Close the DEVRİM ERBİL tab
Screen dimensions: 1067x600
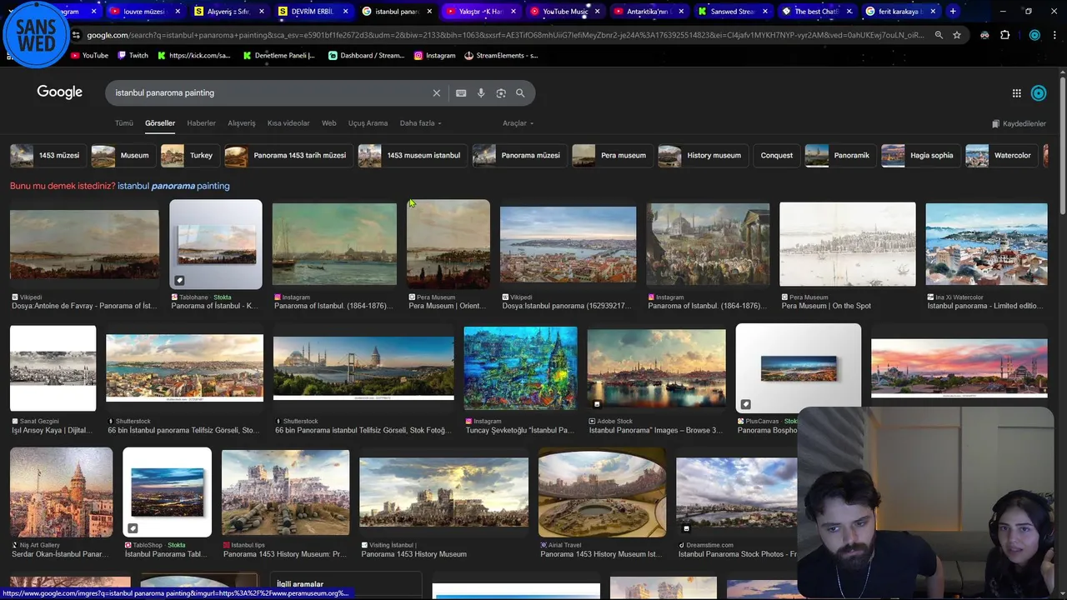[346, 12]
